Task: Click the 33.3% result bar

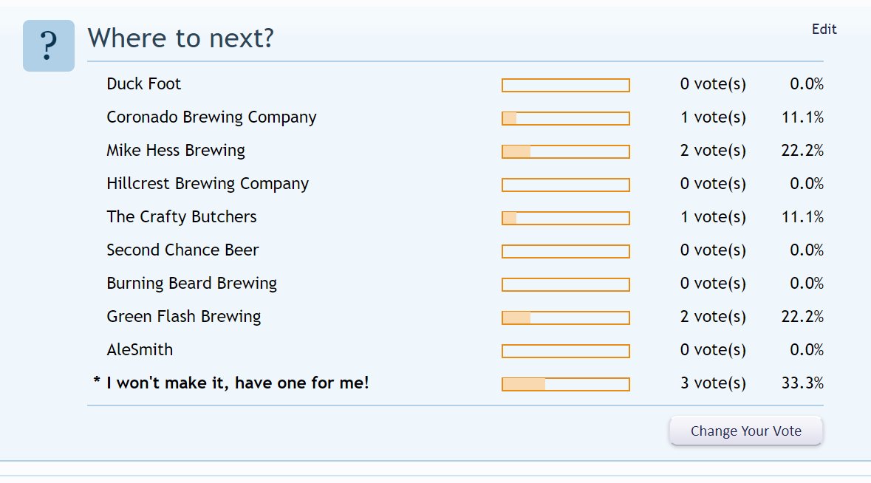Action: coord(565,384)
